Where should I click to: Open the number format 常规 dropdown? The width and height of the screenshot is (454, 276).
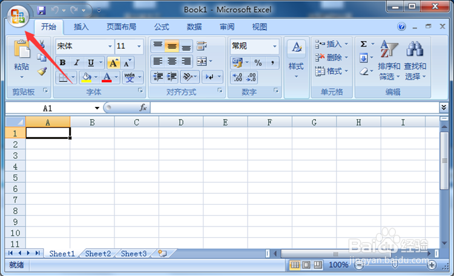[x=274, y=47]
